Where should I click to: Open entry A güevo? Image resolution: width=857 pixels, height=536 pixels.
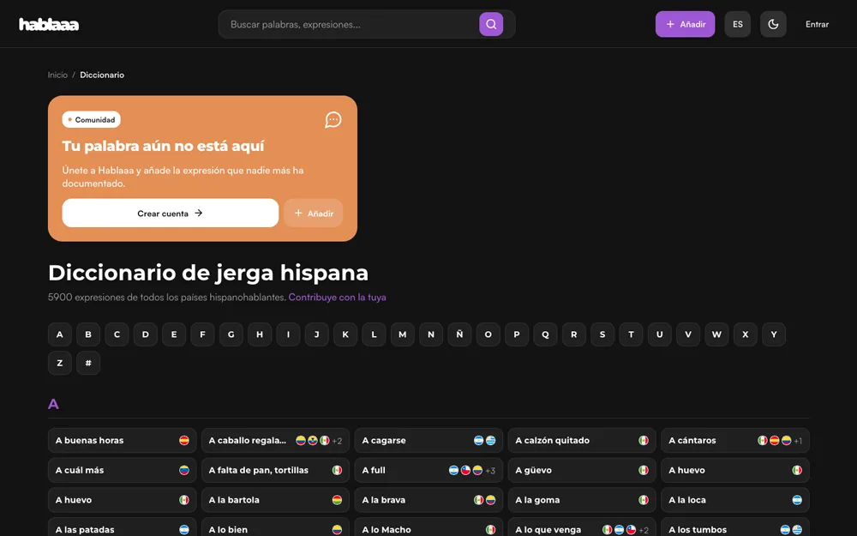tap(582, 470)
